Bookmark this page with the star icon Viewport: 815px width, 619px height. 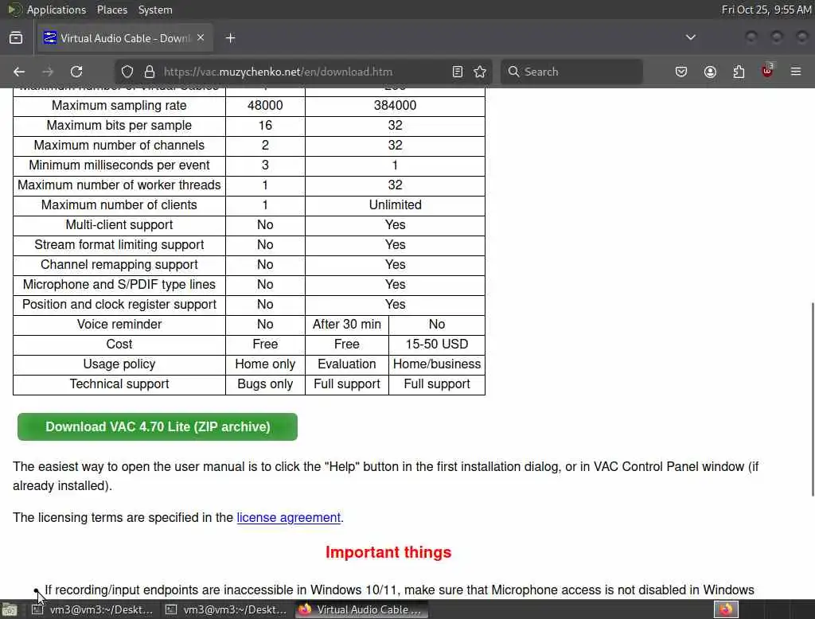480,72
